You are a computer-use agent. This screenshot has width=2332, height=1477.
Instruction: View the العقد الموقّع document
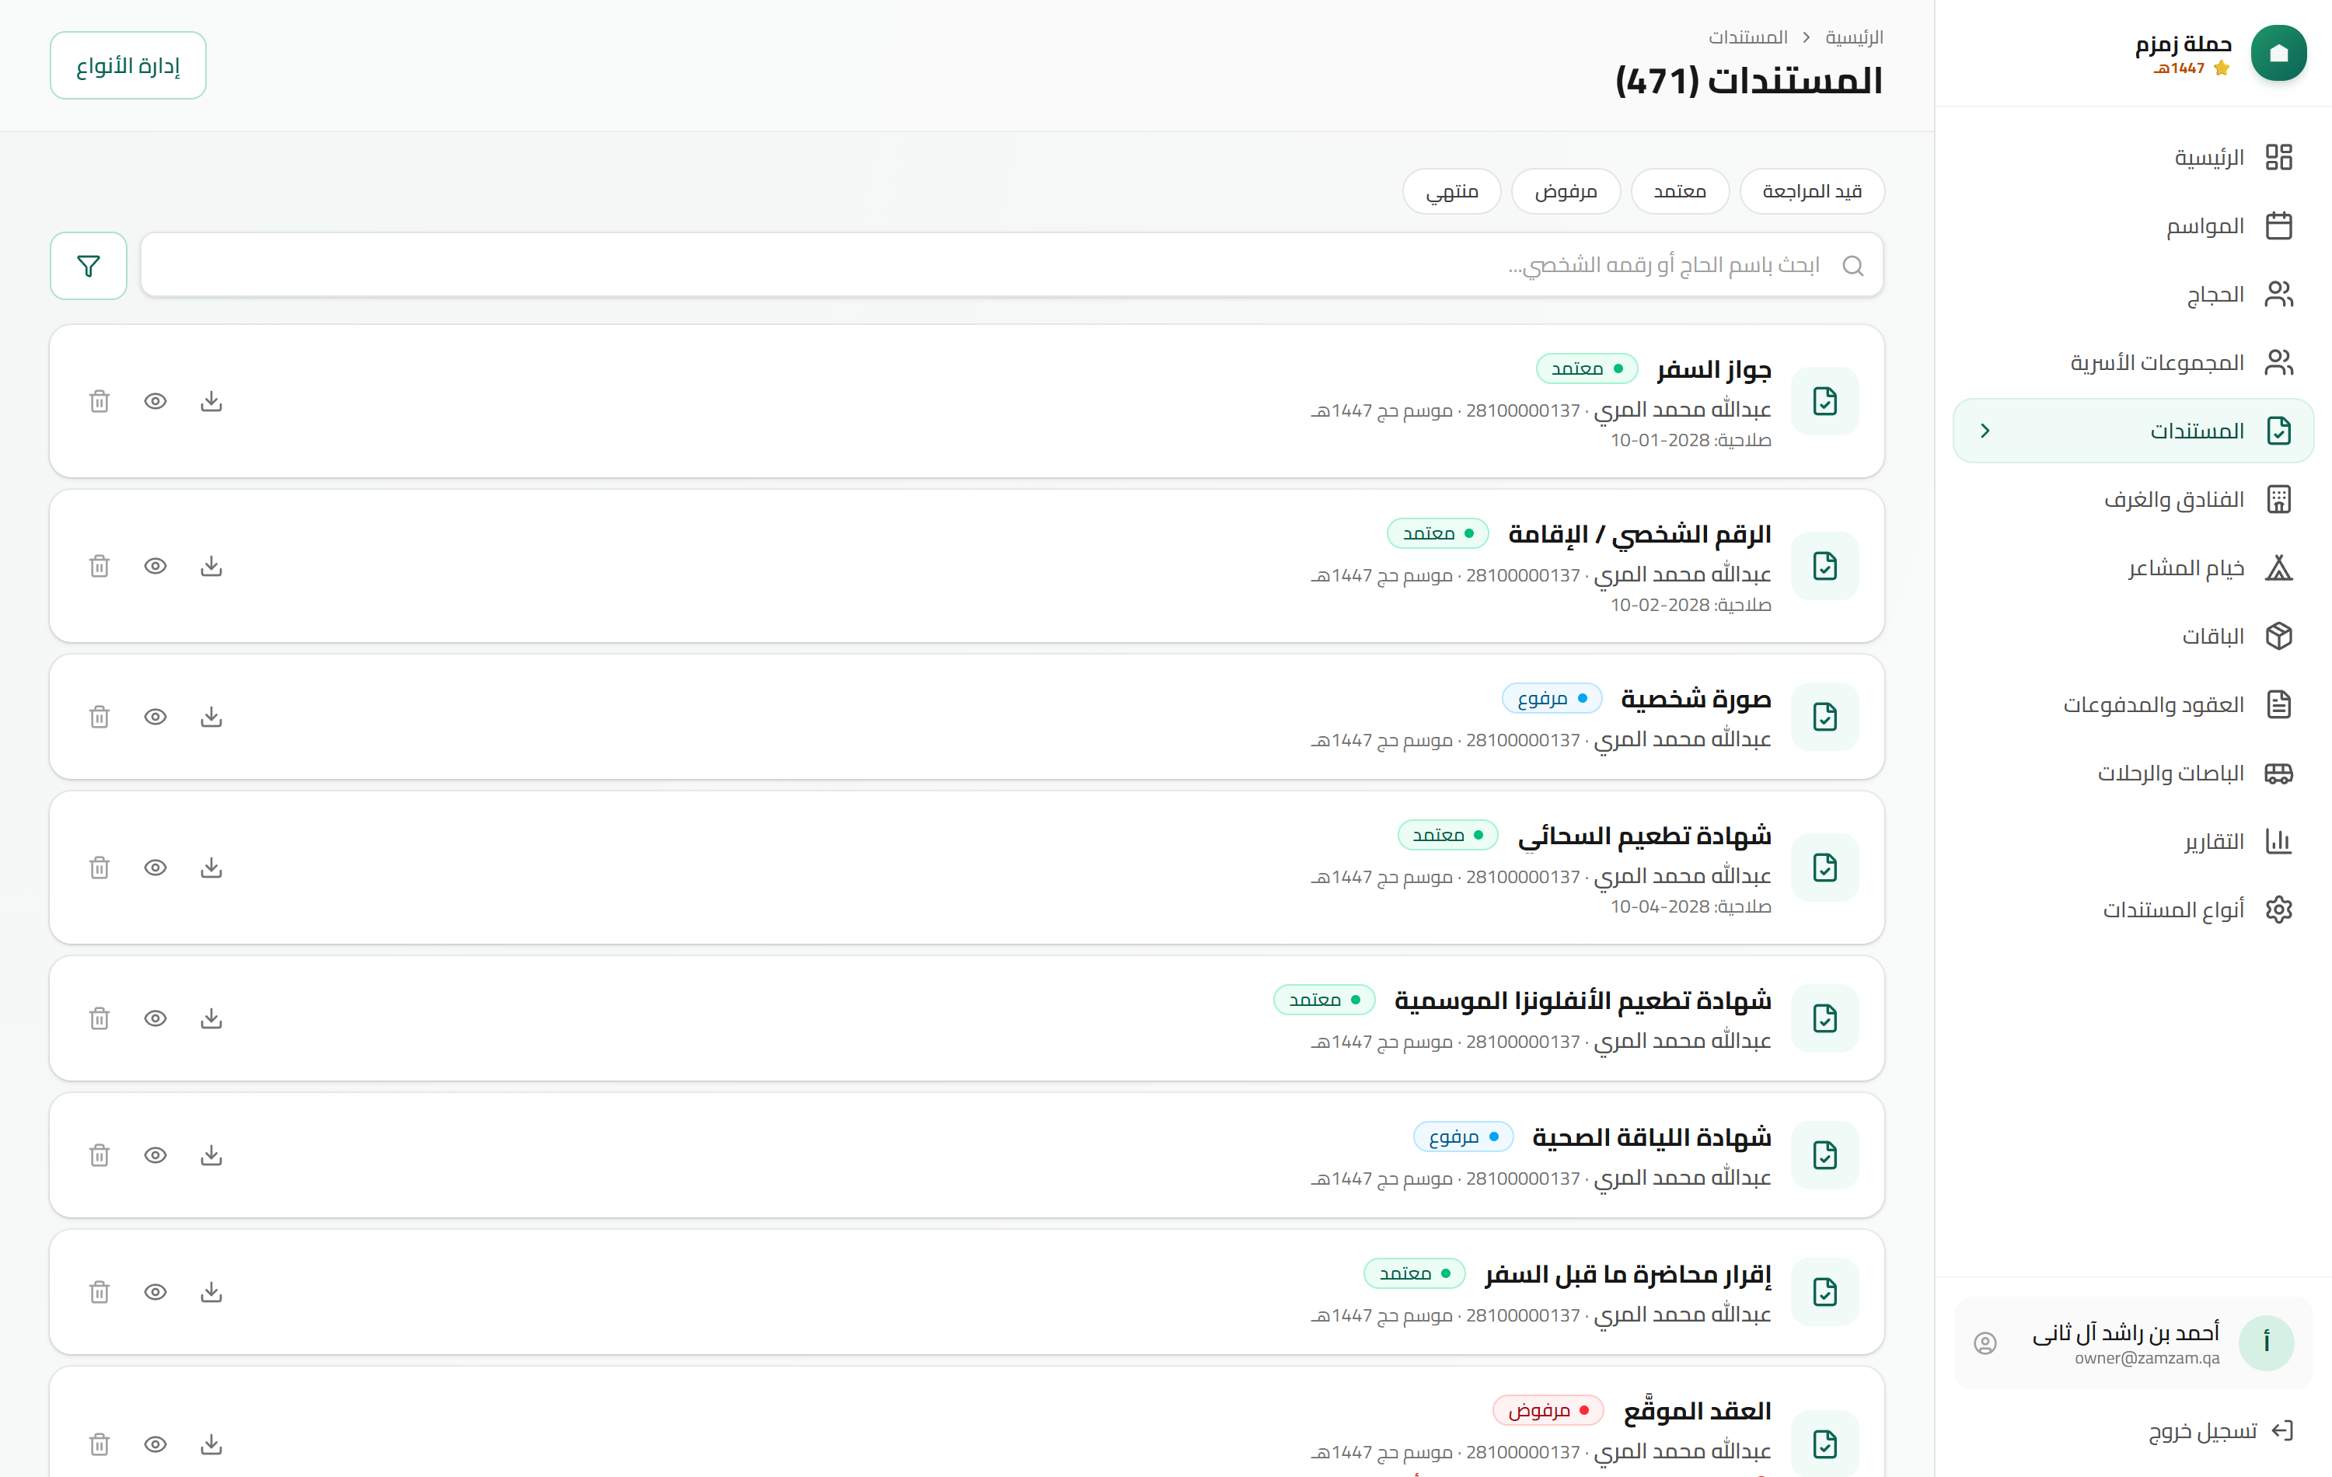coord(155,1444)
